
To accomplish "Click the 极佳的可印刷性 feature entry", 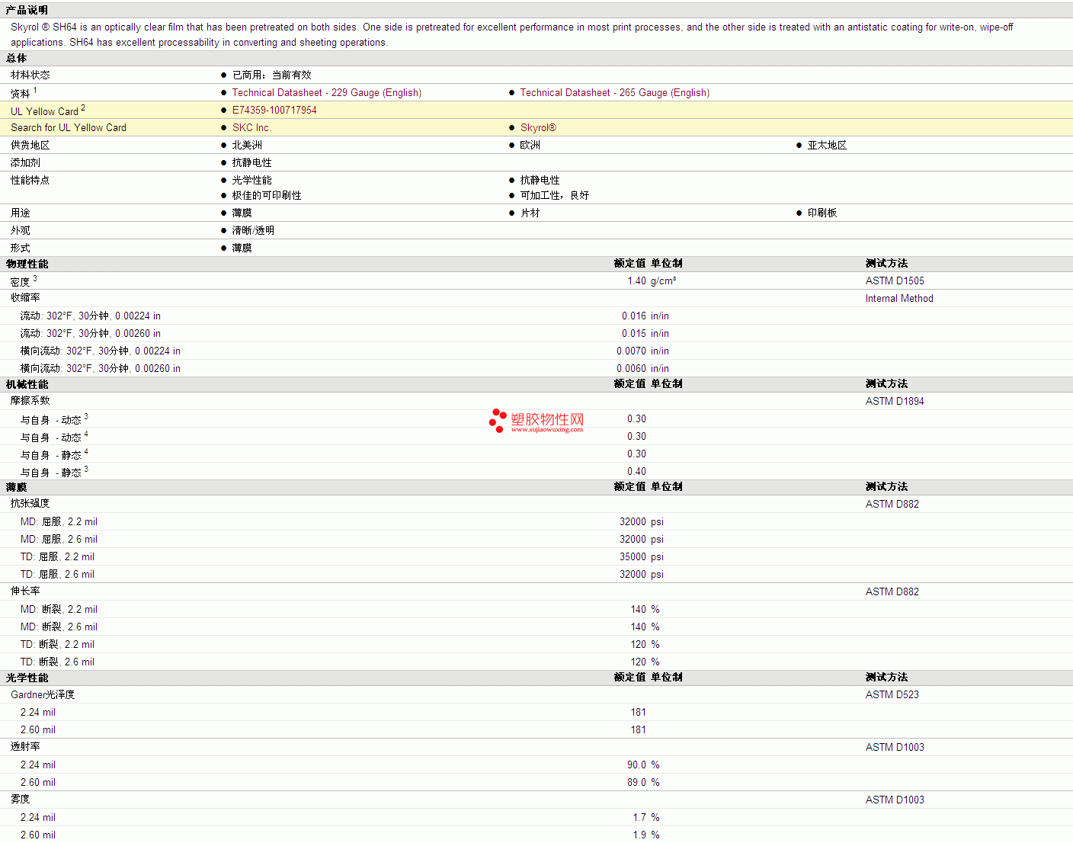I will [x=267, y=195].
